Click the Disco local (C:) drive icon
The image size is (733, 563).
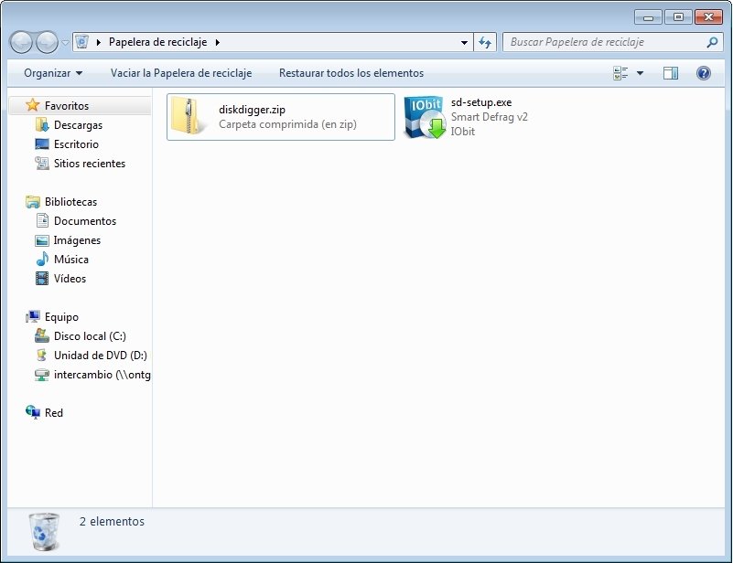pos(42,335)
